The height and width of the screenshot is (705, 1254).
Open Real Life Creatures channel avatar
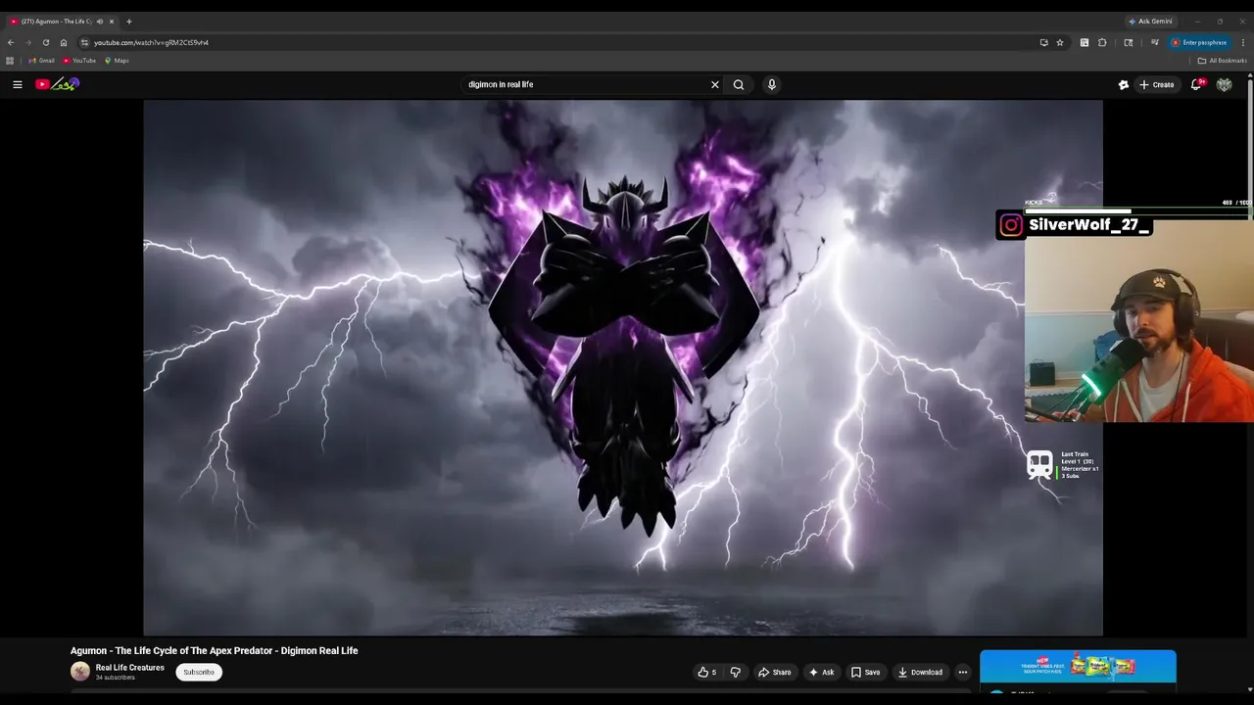80,672
